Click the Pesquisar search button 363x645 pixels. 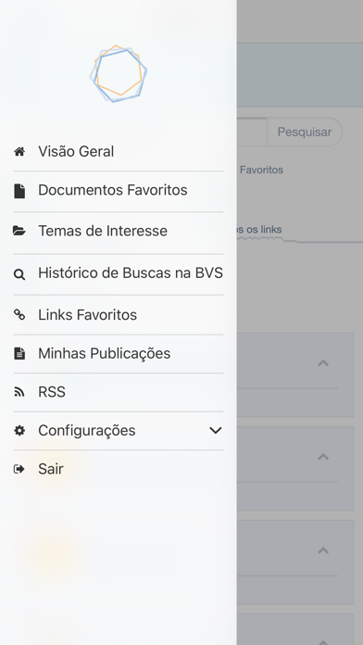pos(305,132)
